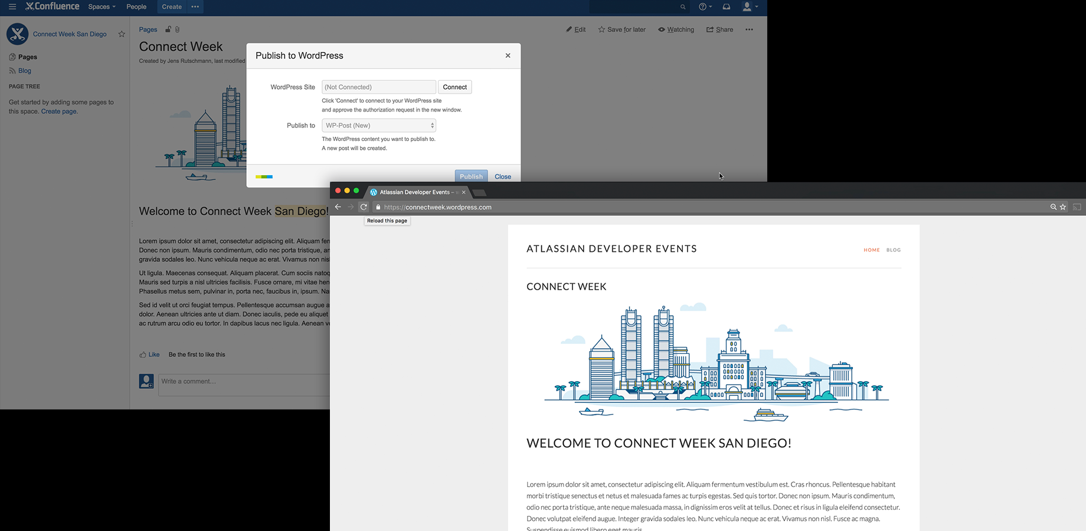The width and height of the screenshot is (1086, 531).
Task: Bookmark the page with the browser star
Action: point(1063,207)
